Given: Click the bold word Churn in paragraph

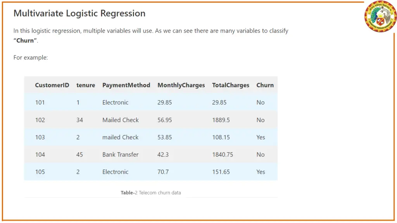Looking at the screenshot, I should (x=25, y=40).
